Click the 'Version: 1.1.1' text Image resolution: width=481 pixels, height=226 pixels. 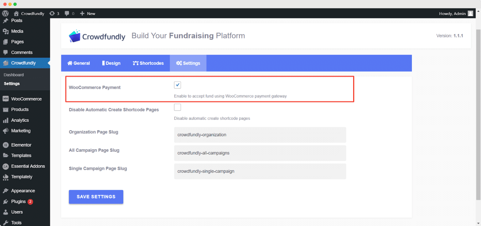click(450, 36)
